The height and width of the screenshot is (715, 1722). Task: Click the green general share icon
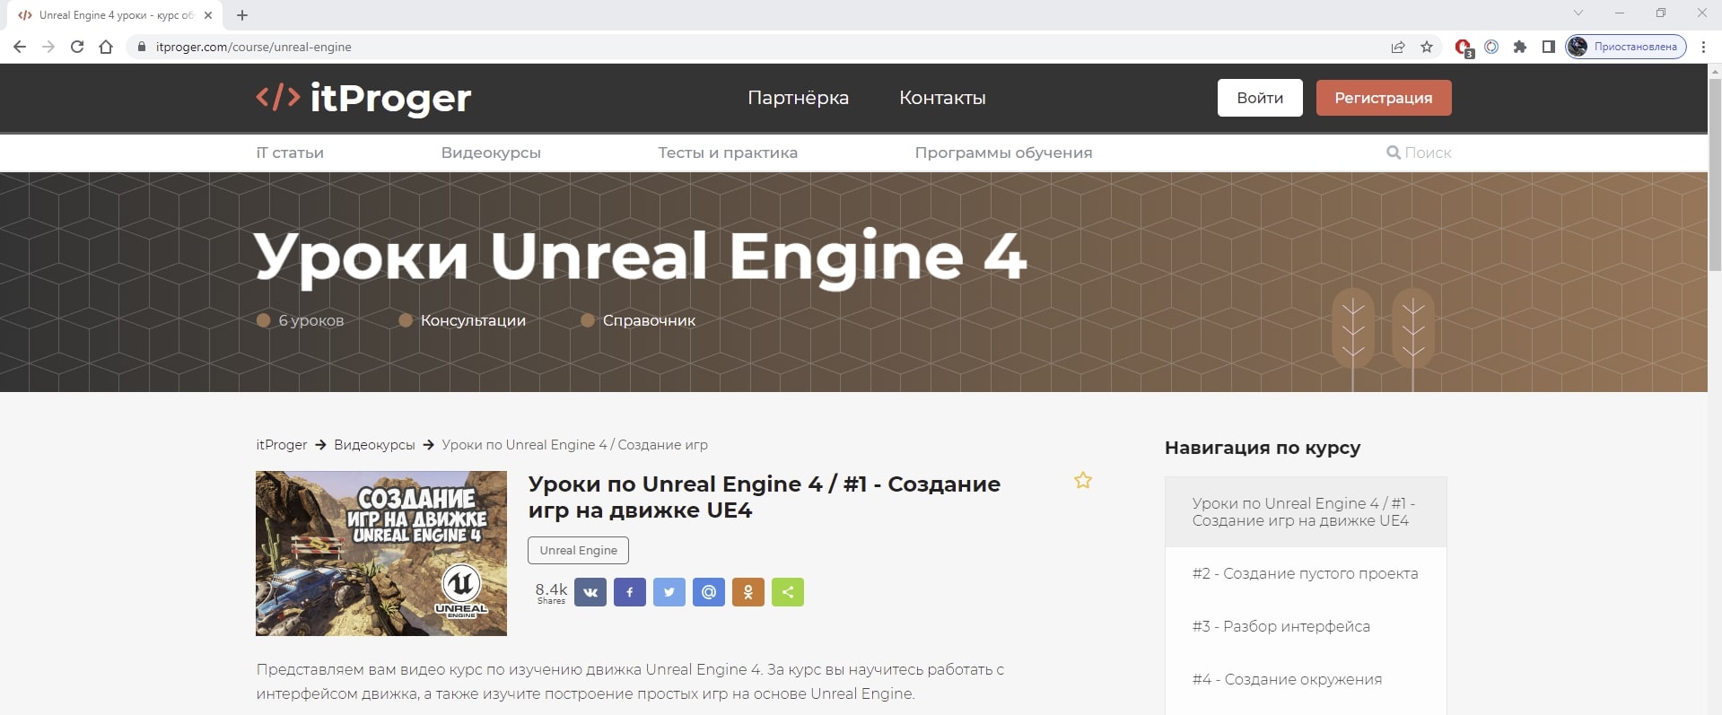pyautogui.click(x=788, y=592)
